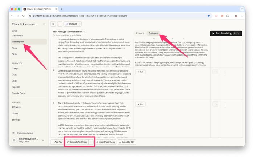Click the plus icon beside Default
Image resolution: width=254 pixels, height=158 pixels.
tap(60, 24)
